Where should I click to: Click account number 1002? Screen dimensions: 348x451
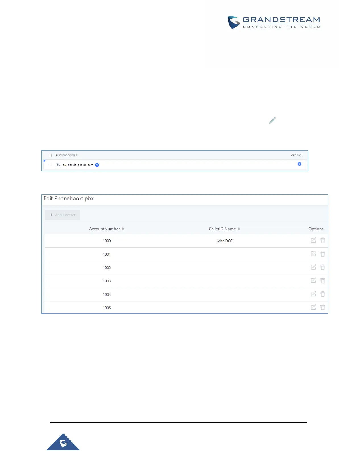point(107,268)
